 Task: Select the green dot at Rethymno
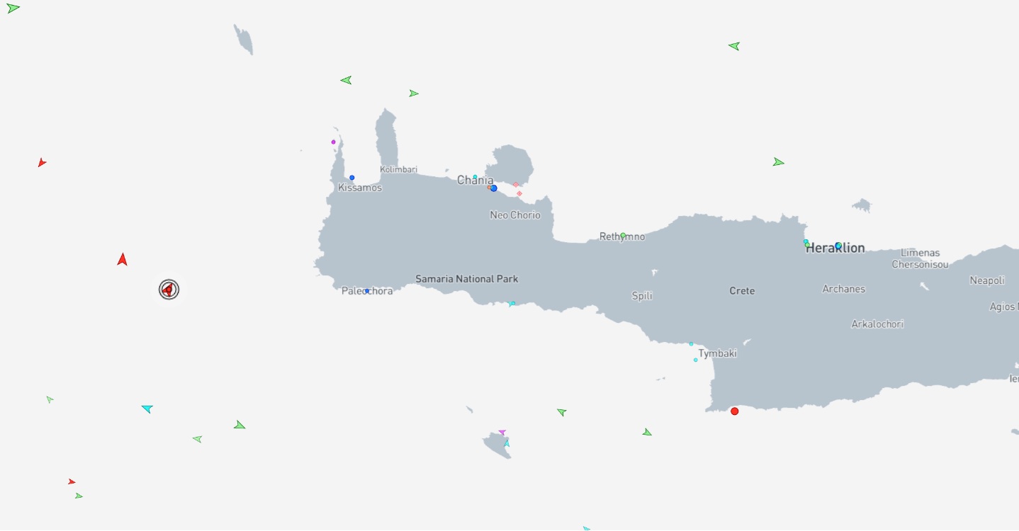tap(623, 235)
